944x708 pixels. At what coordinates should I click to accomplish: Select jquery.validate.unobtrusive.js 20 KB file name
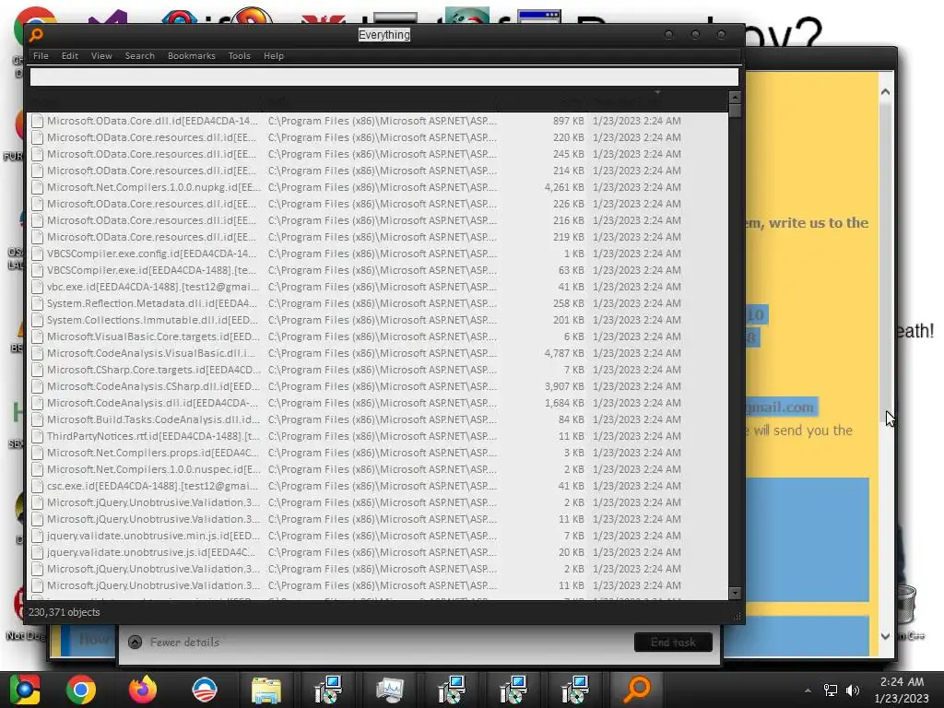point(151,552)
